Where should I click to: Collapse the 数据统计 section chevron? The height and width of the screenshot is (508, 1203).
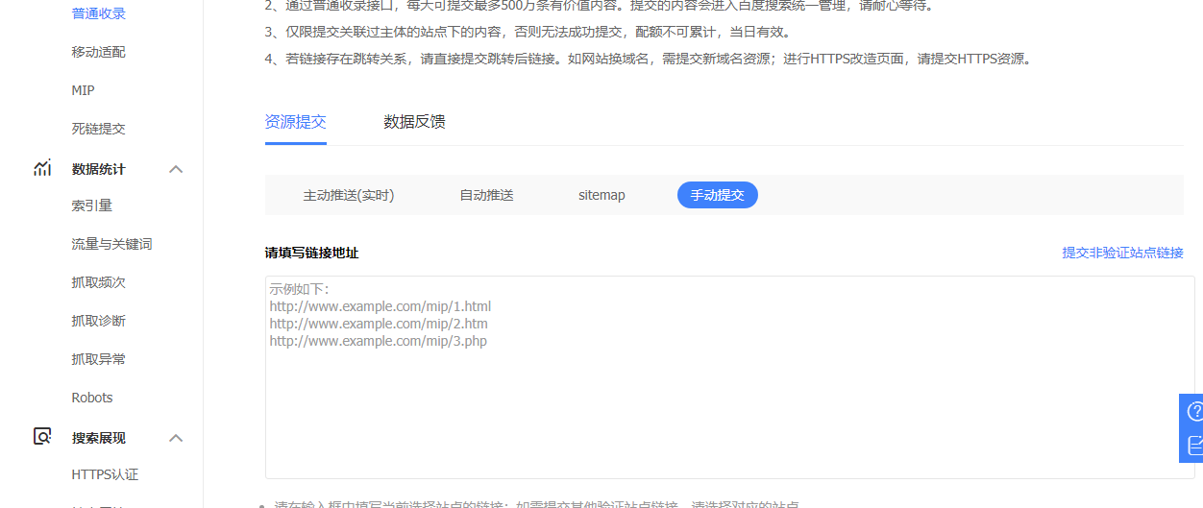(x=176, y=169)
